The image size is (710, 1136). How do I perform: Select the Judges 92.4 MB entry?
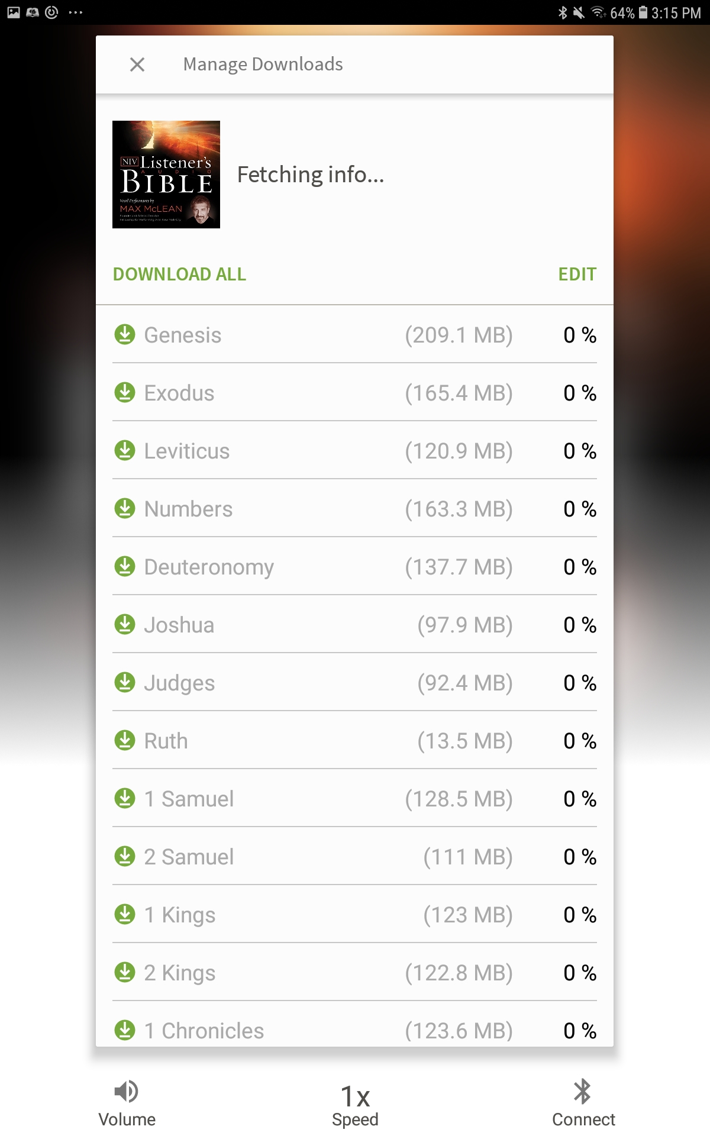(354, 683)
